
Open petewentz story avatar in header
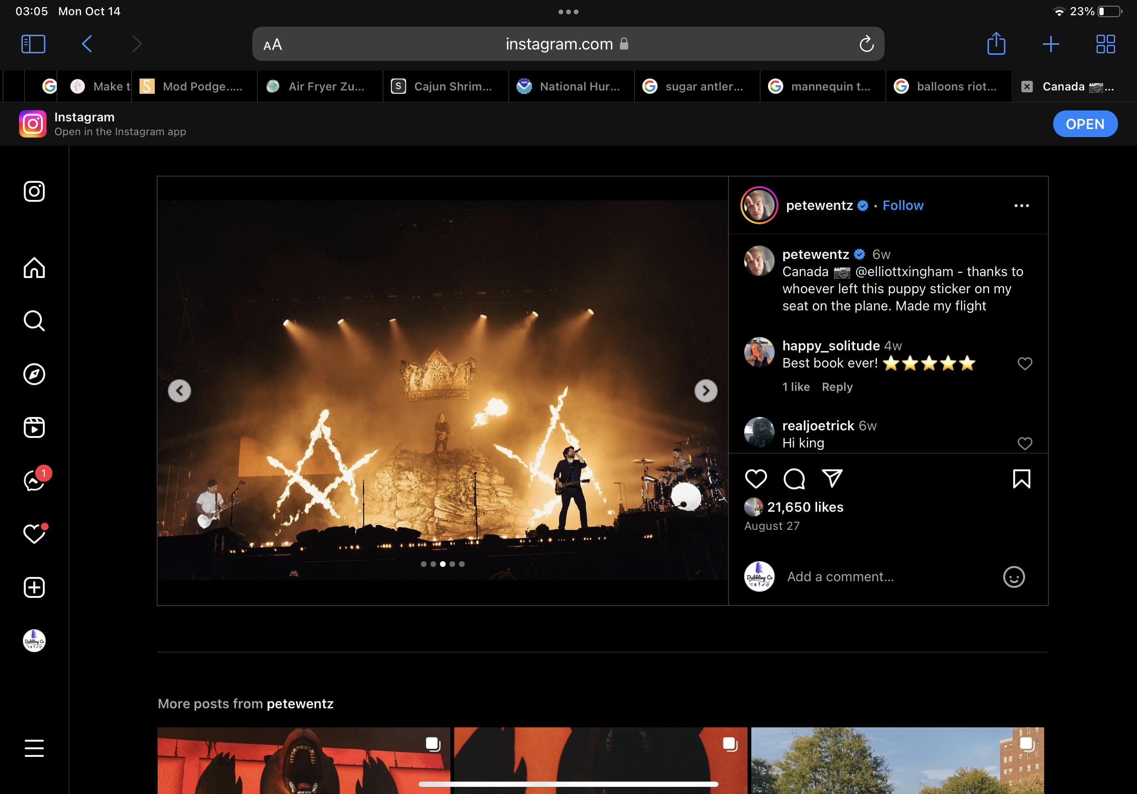(758, 205)
